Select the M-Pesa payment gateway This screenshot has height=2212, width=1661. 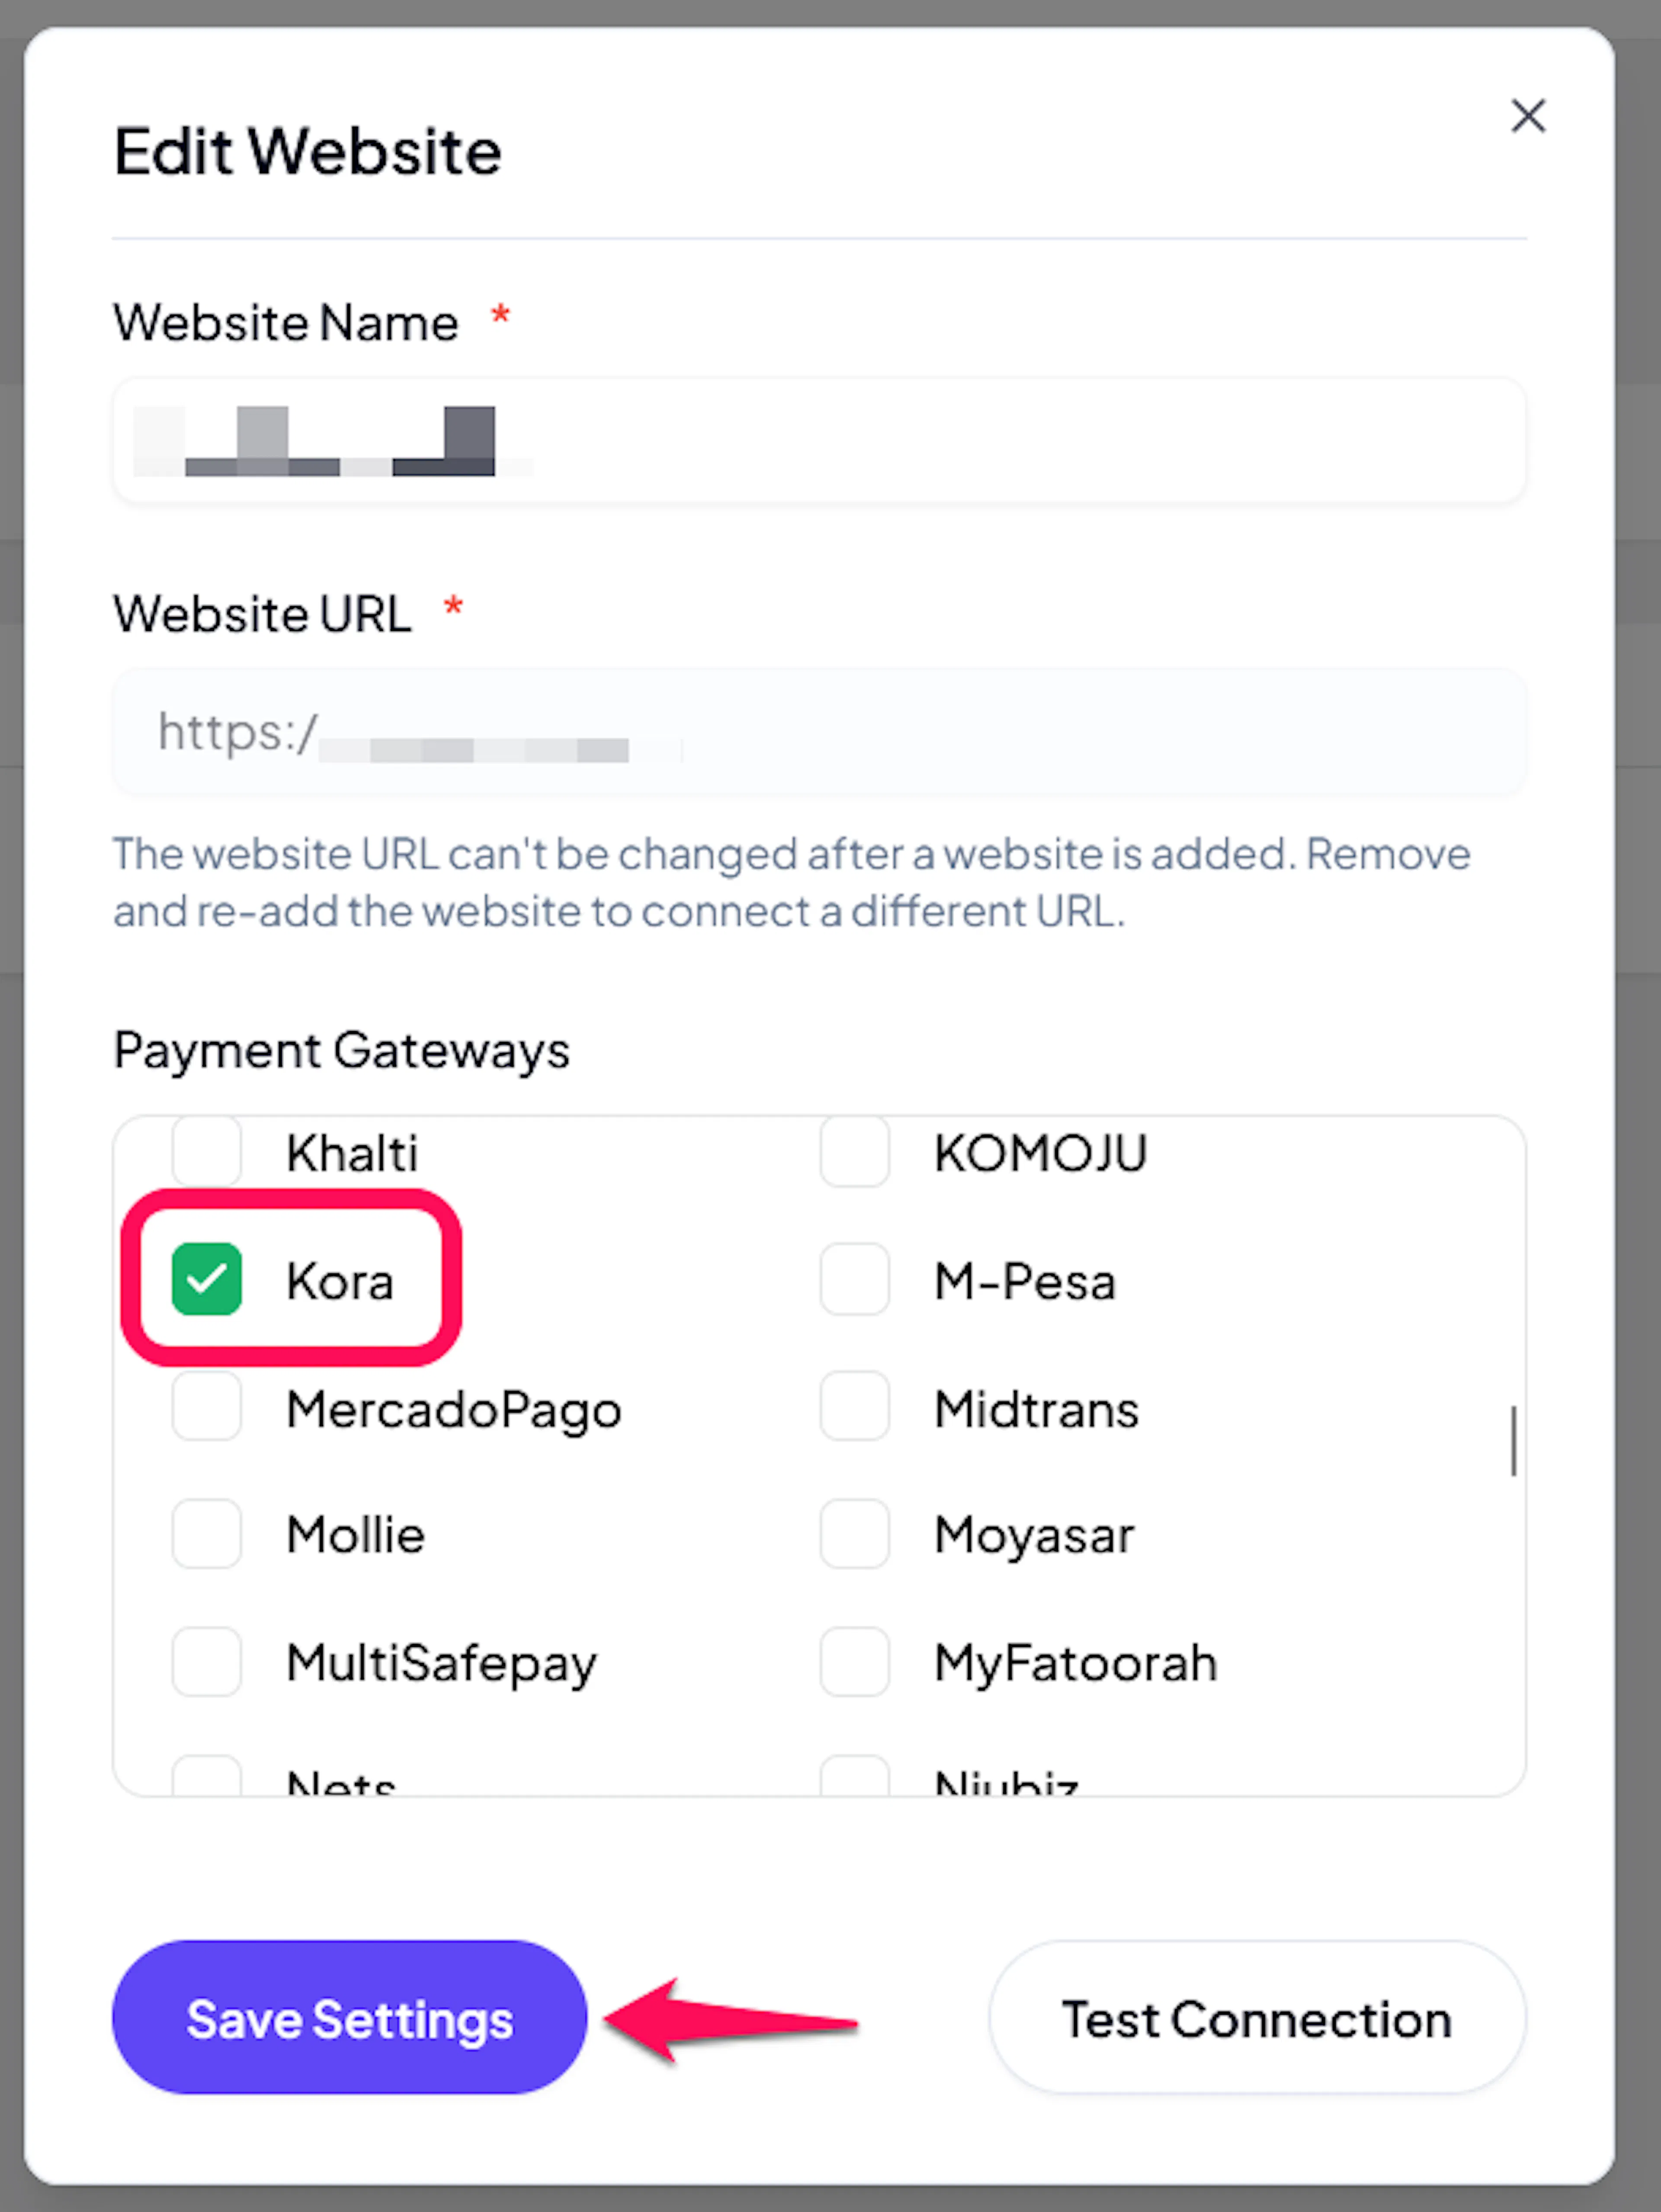(854, 1279)
